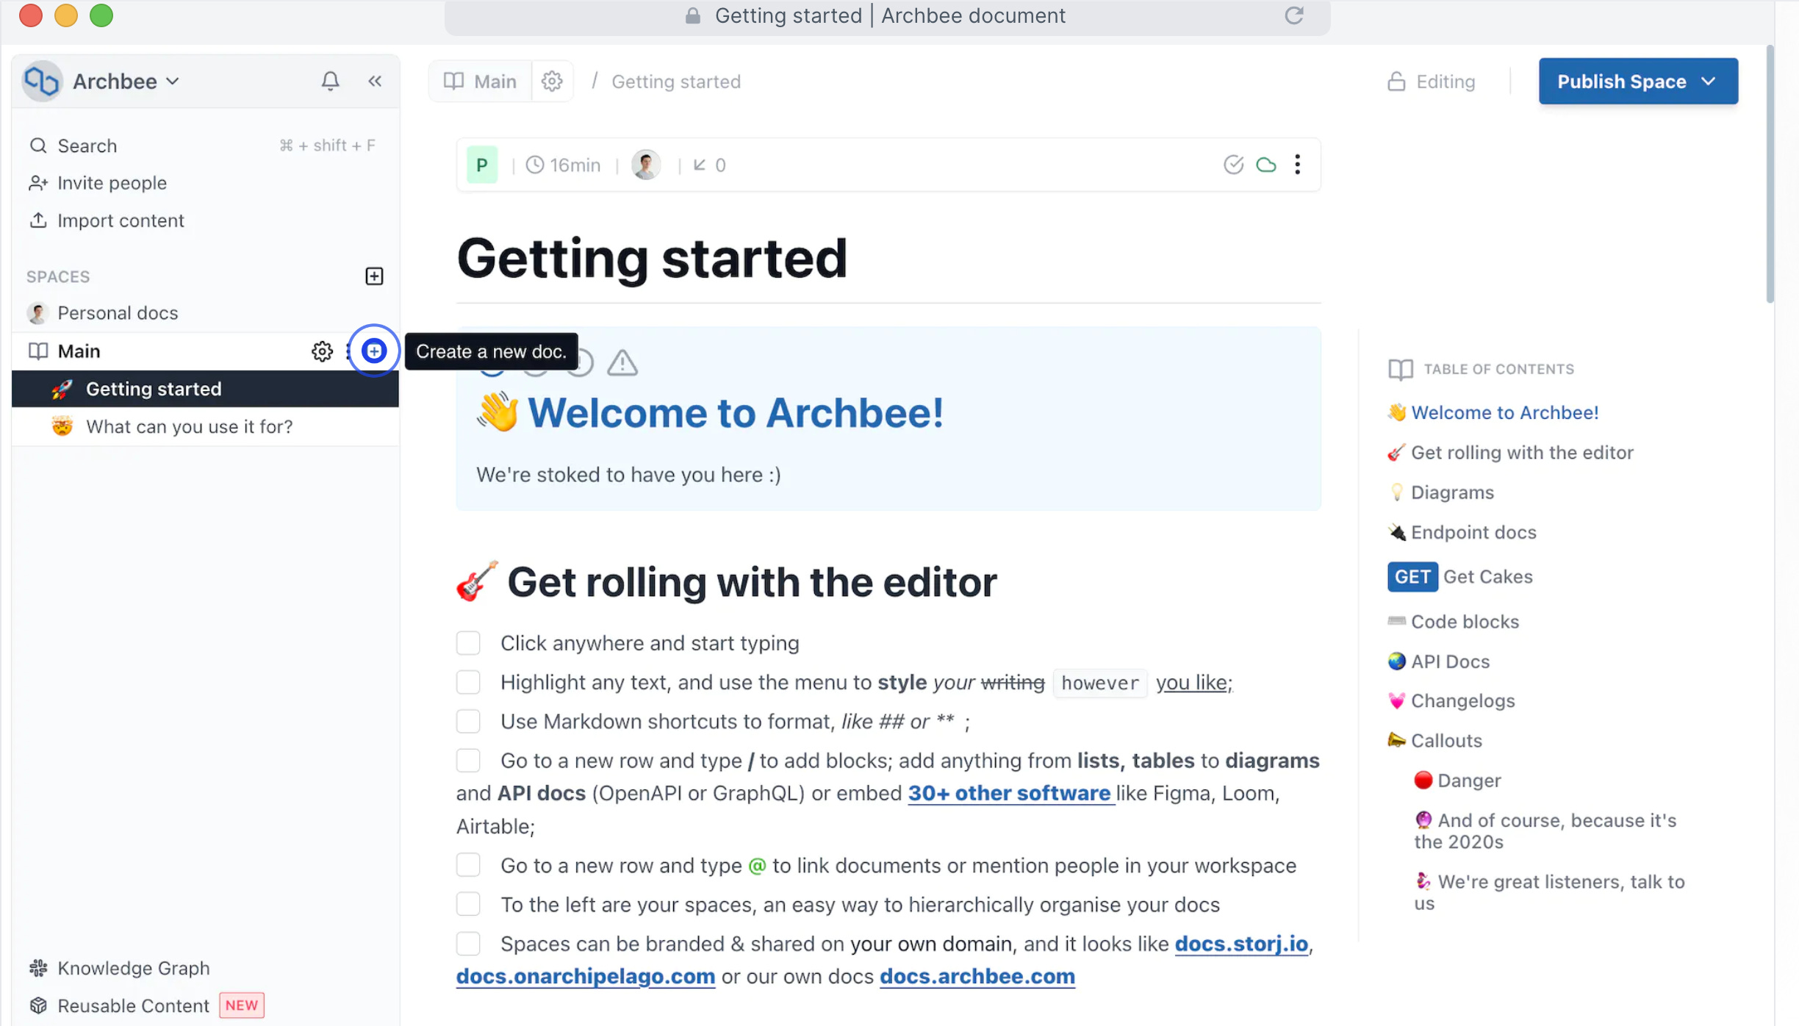Click the 16min reading time clock
Viewport: 1799px width, 1026px height.
point(535,165)
